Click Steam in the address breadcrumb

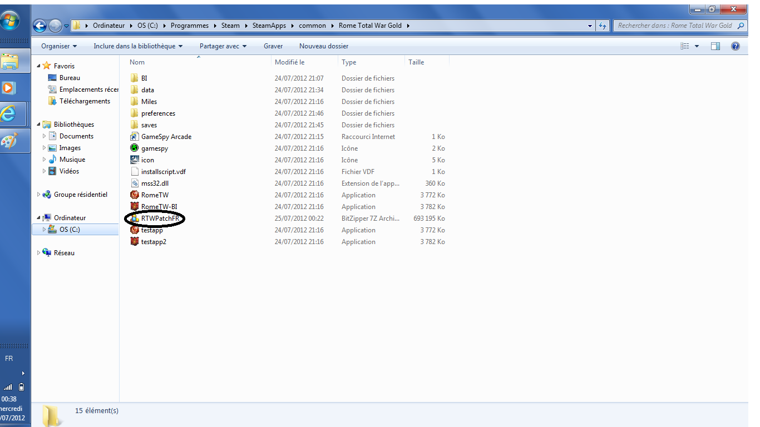[x=230, y=26]
